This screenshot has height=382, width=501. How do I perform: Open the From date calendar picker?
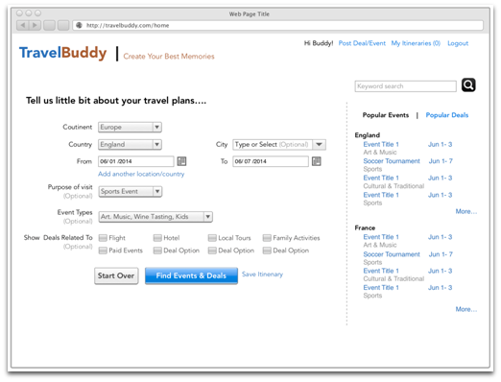pos(181,161)
